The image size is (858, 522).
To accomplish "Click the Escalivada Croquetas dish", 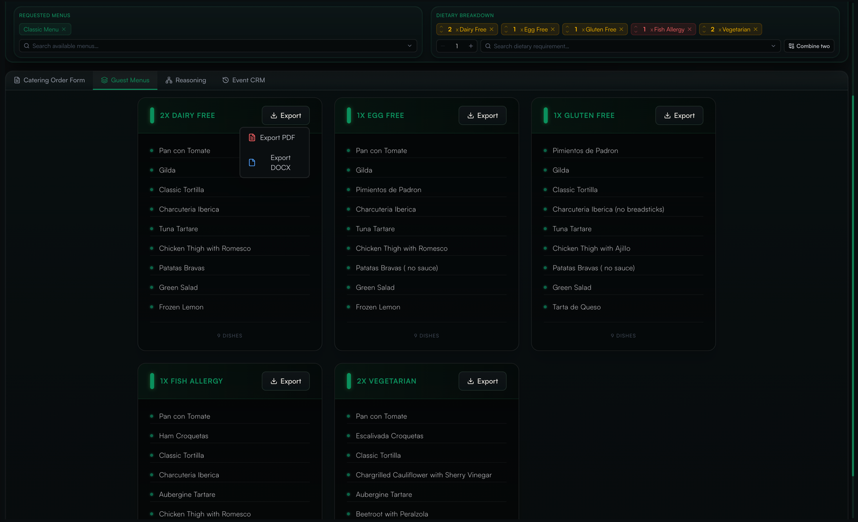I will tap(390, 436).
